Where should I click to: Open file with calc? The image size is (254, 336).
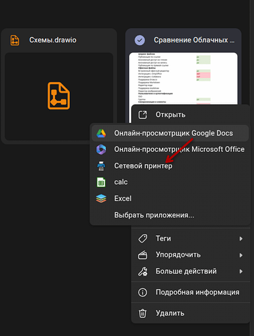[x=170, y=182]
